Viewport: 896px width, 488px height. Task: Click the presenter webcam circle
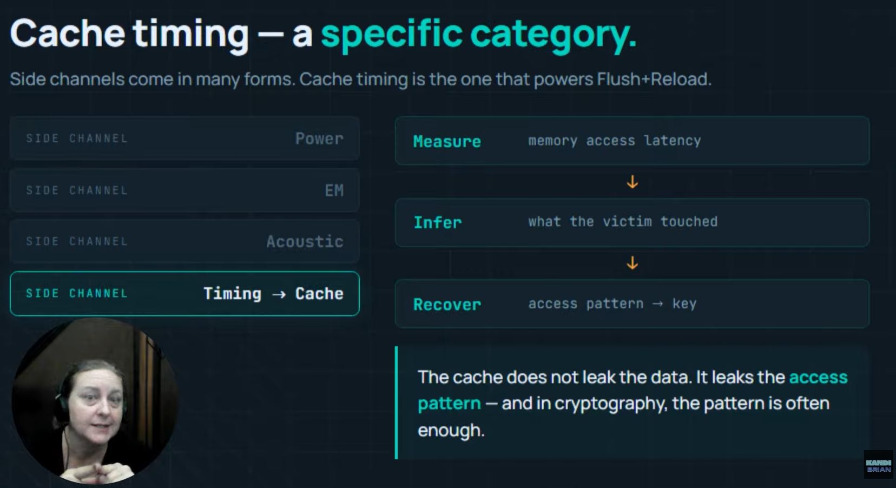click(95, 401)
